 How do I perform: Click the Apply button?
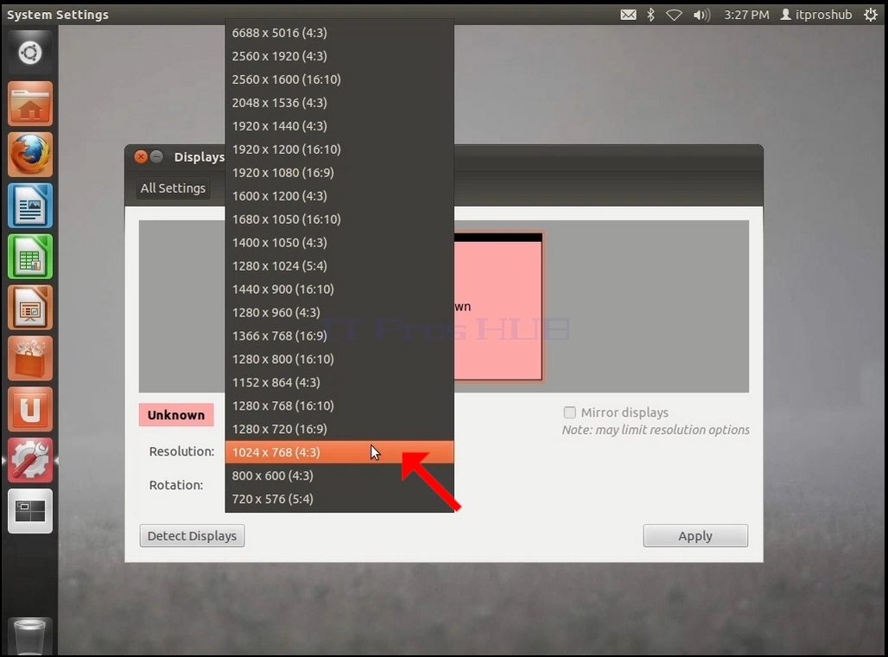[695, 536]
